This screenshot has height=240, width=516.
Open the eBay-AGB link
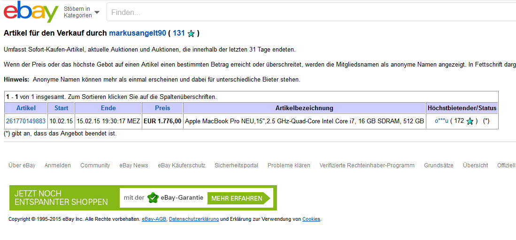click(x=154, y=219)
